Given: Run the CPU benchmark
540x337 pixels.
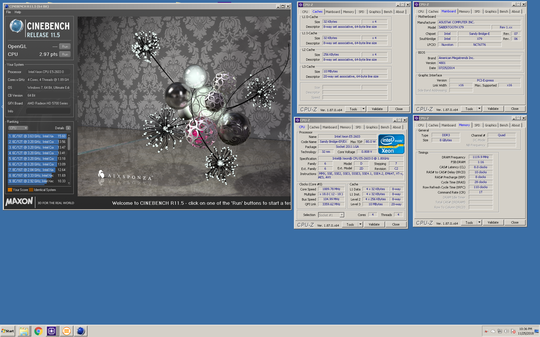Looking at the screenshot, I should [65, 54].
